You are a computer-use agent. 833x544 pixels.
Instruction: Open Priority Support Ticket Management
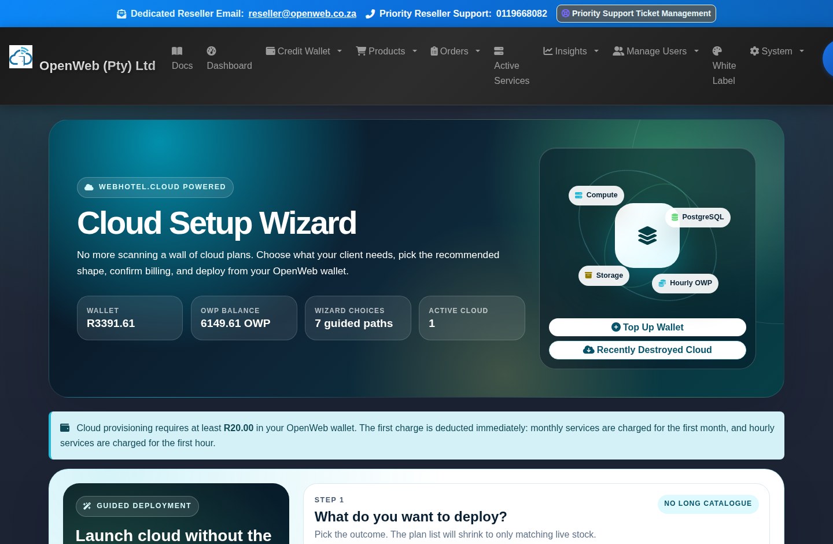coord(636,13)
